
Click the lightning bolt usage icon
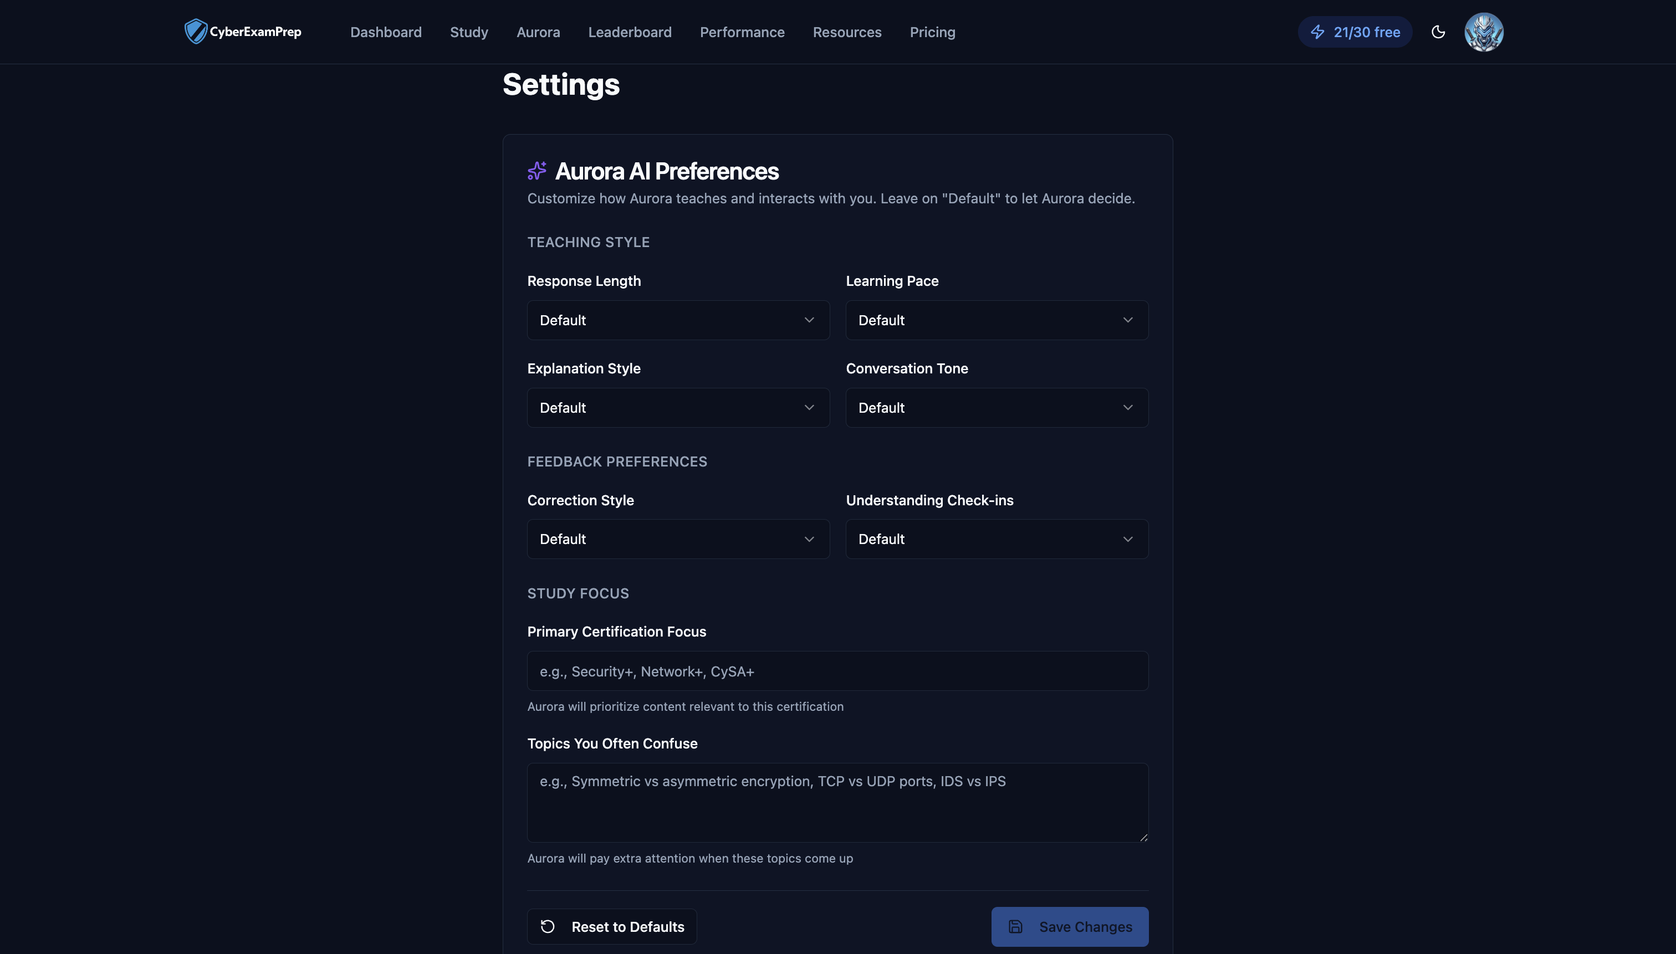1319,32
